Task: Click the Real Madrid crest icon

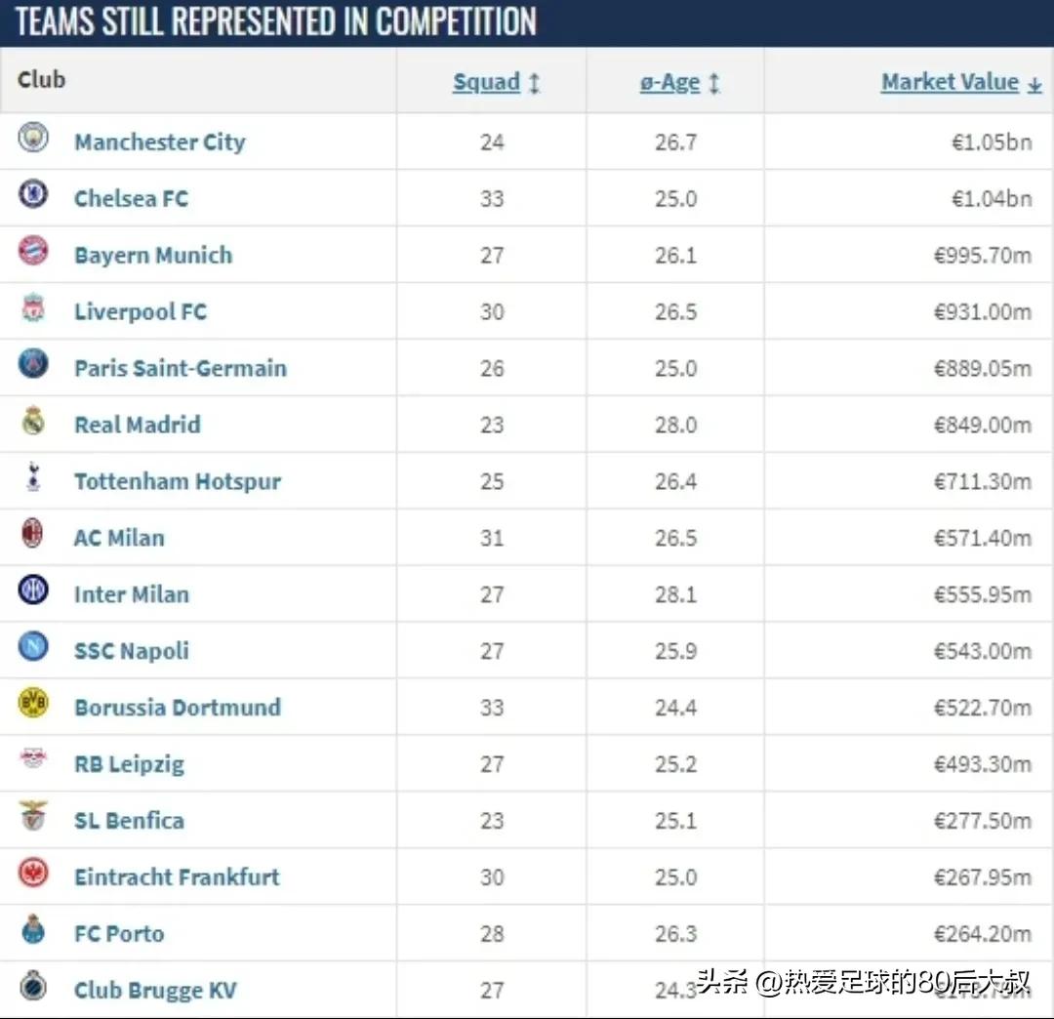Action: tap(33, 422)
